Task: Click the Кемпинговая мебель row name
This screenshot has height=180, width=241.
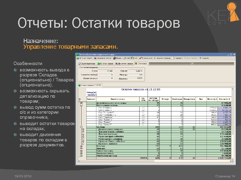Action: click(x=107, y=105)
